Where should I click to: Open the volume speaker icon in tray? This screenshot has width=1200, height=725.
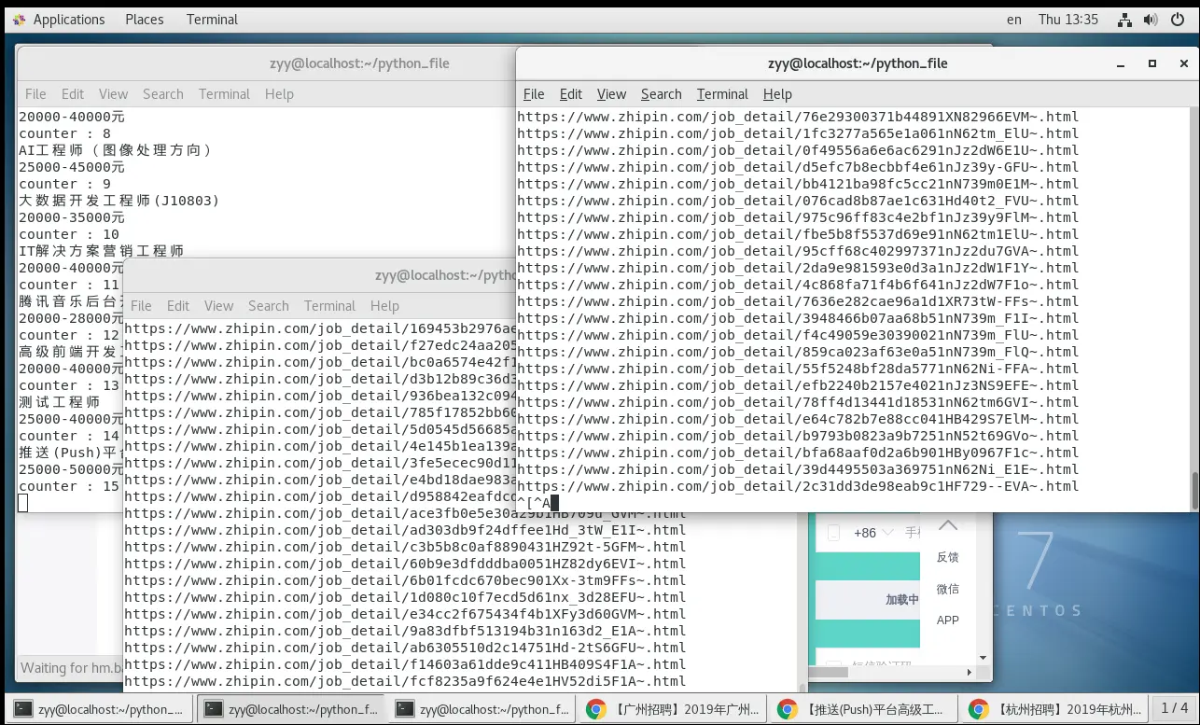pyautogui.click(x=1151, y=19)
